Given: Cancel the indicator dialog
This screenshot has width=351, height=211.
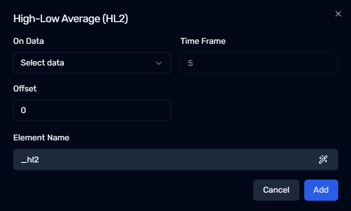Looking at the screenshot, I should click(276, 190).
